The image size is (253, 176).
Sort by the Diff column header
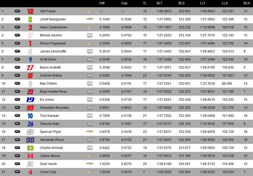pyautogui.click(x=102, y=3)
